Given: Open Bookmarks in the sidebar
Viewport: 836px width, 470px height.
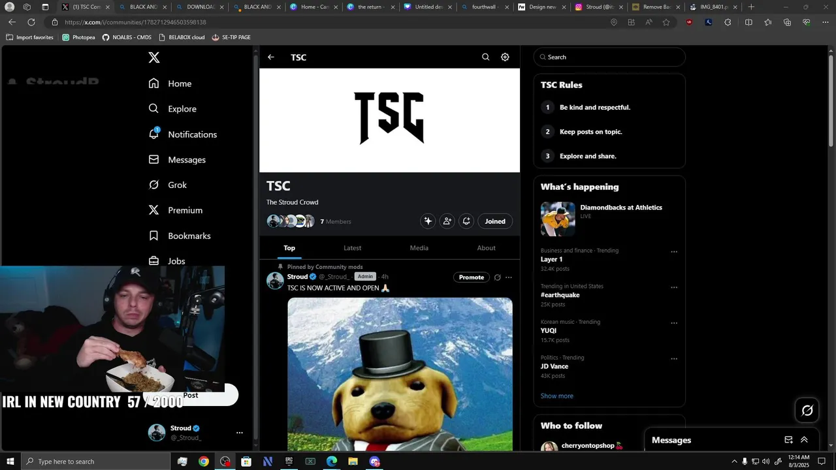Looking at the screenshot, I should tap(180, 236).
